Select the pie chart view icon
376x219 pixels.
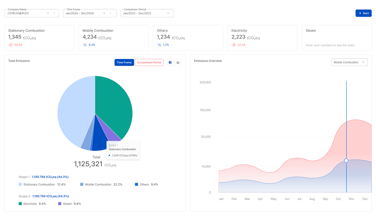pyautogui.click(x=170, y=62)
